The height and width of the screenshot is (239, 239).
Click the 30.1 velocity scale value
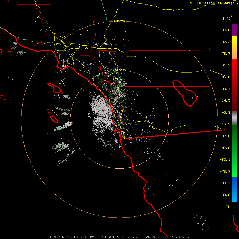pos(226,89)
